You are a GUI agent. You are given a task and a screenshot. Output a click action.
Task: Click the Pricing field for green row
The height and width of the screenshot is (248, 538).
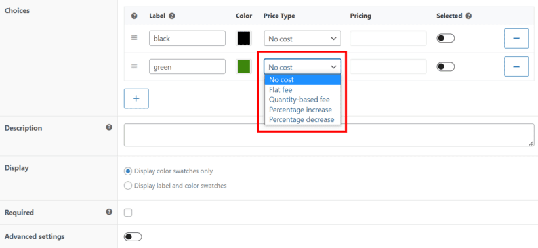point(388,66)
